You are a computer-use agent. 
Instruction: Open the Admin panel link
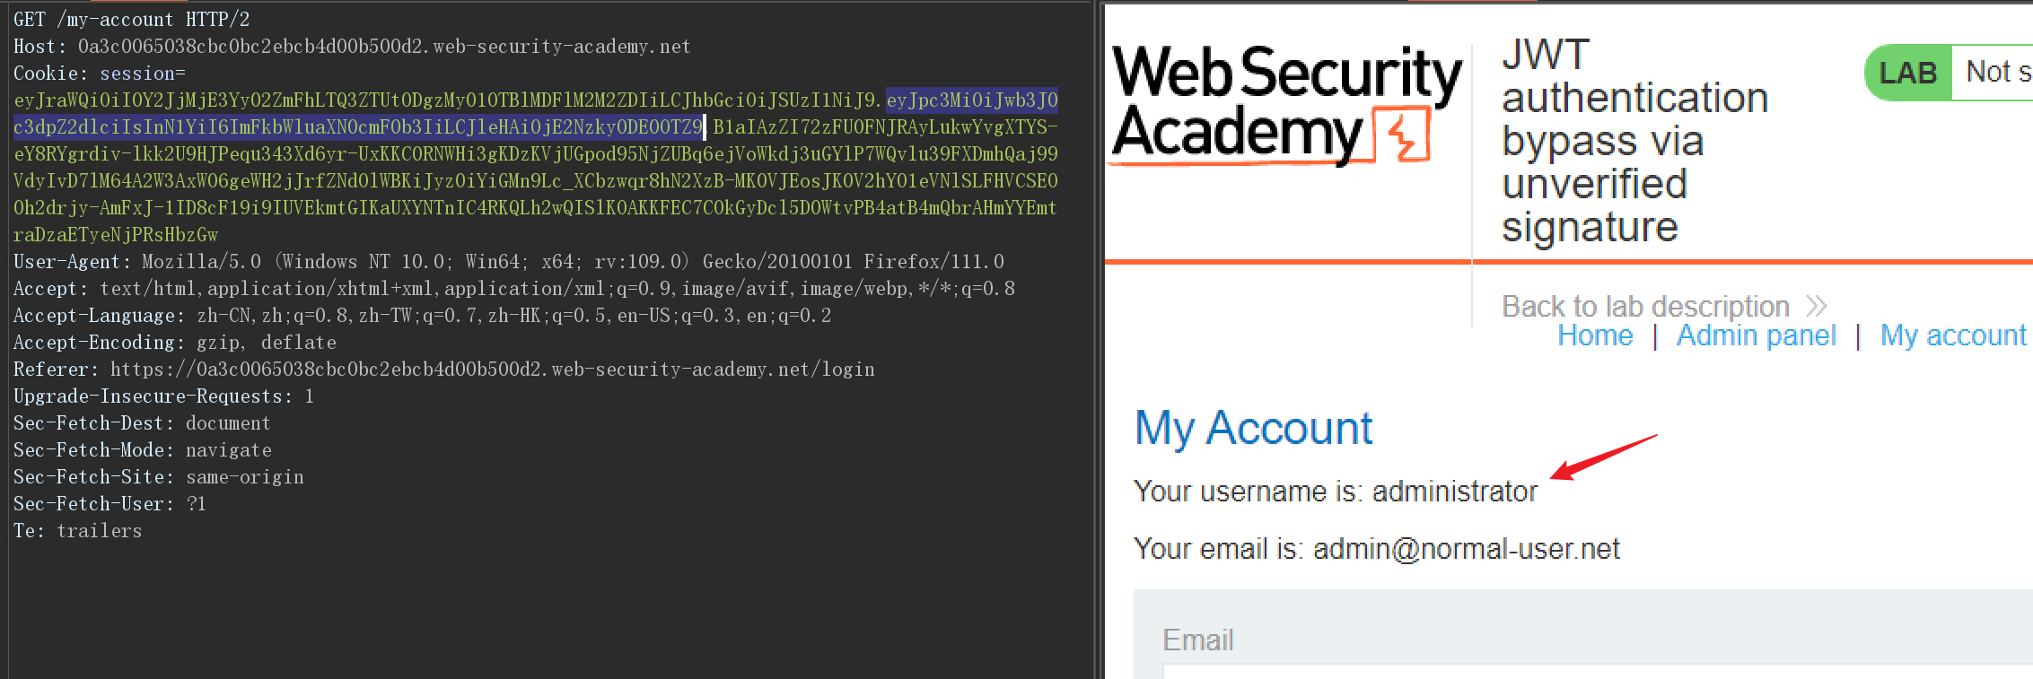pyautogui.click(x=1756, y=335)
